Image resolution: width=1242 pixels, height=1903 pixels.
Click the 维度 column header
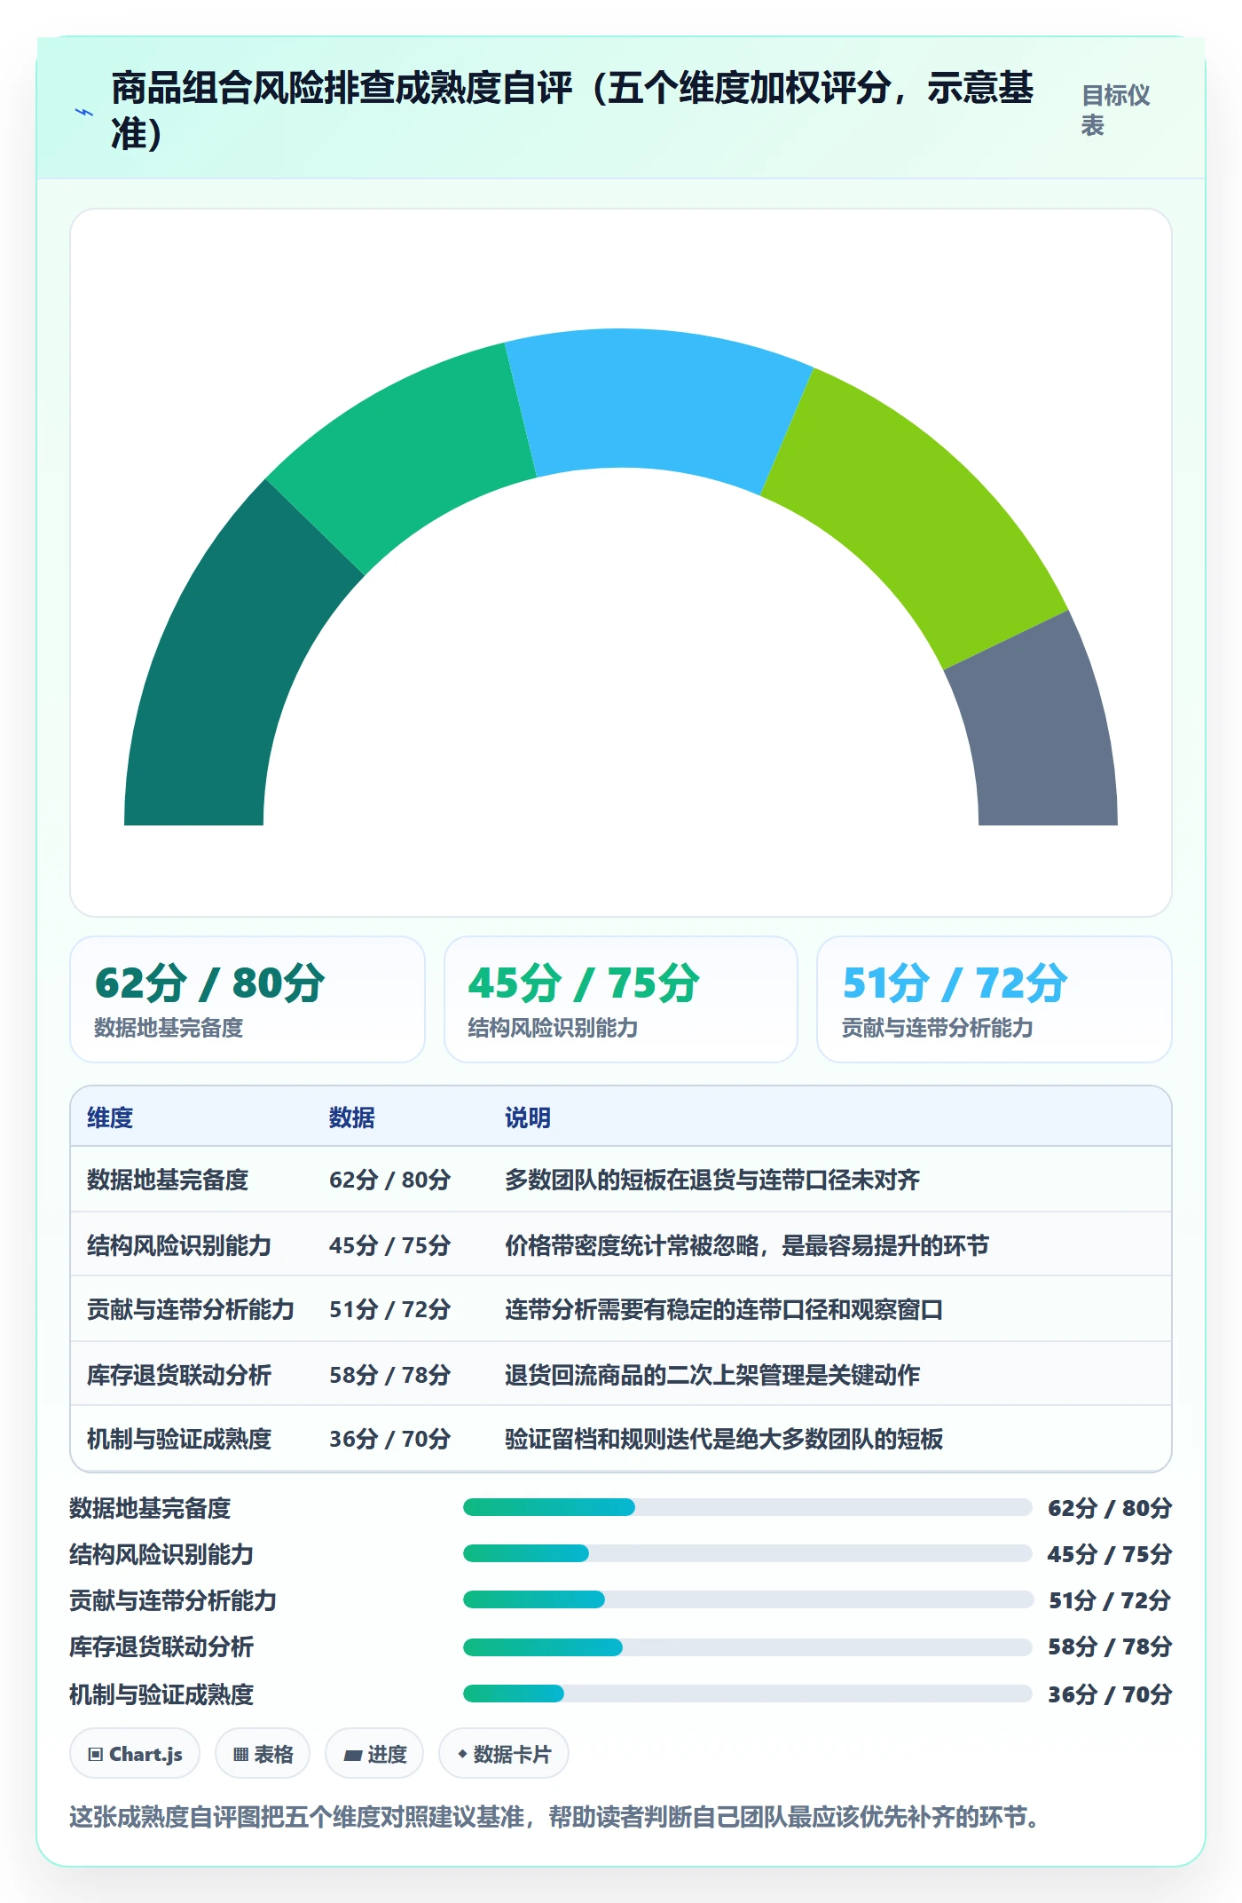110,1117
